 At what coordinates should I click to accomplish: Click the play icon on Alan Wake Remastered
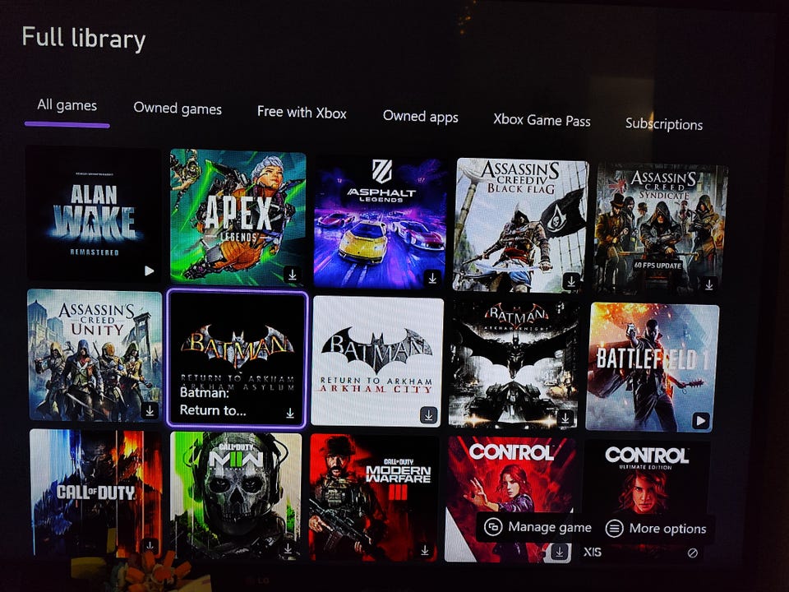(x=149, y=271)
